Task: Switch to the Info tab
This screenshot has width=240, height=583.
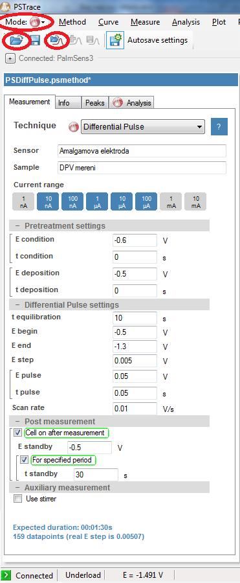Action: tap(68, 103)
